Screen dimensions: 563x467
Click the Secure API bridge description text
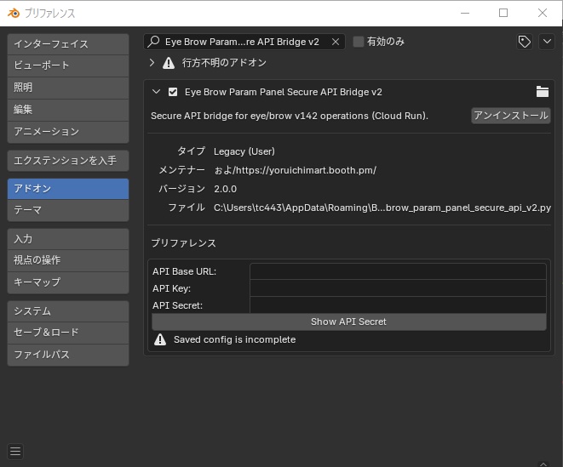(290, 116)
